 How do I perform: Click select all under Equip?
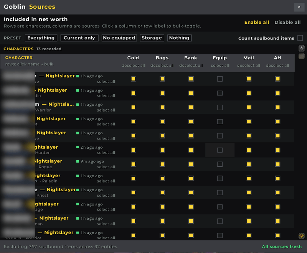(220, 66)
